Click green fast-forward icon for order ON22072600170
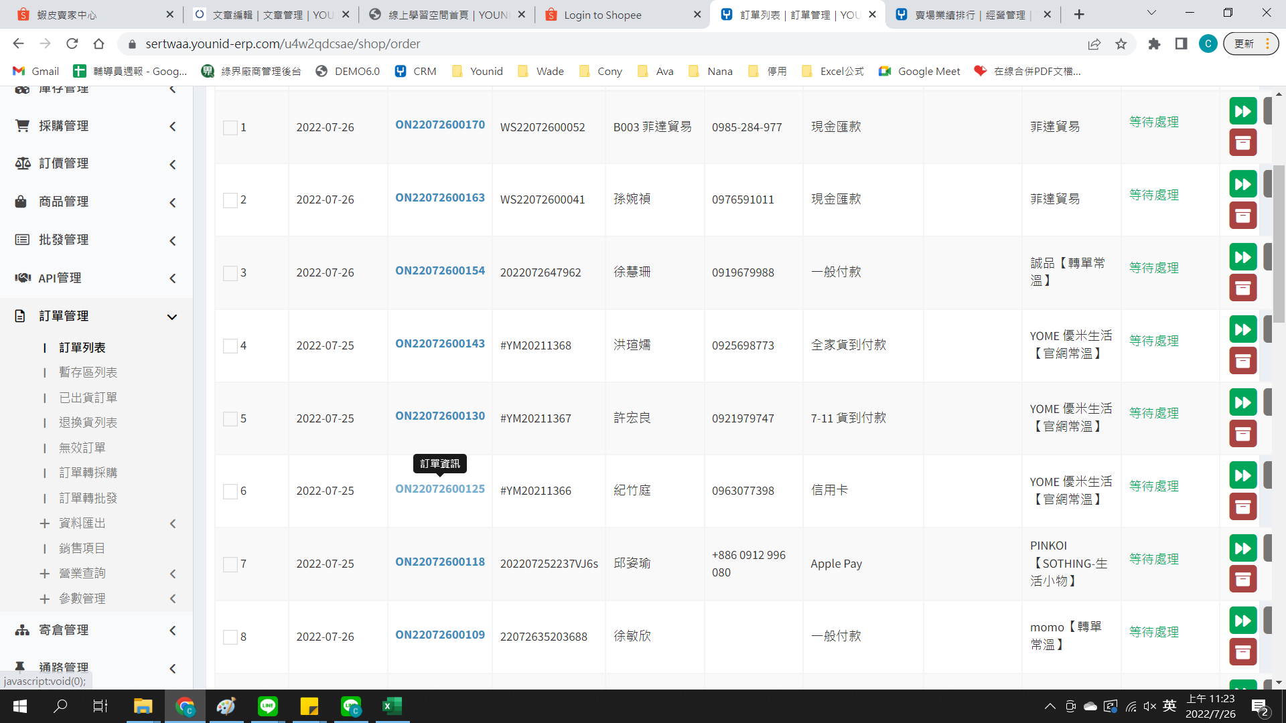The height and width of the screenshot is (723, 1286). [x=1242, y=111]
